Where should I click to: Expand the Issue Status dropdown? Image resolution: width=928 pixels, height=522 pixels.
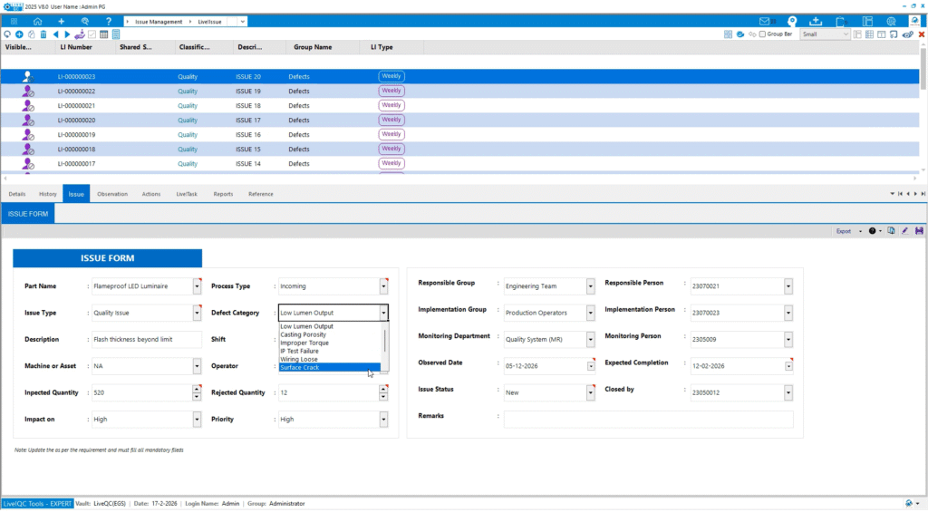pos(590,392)
